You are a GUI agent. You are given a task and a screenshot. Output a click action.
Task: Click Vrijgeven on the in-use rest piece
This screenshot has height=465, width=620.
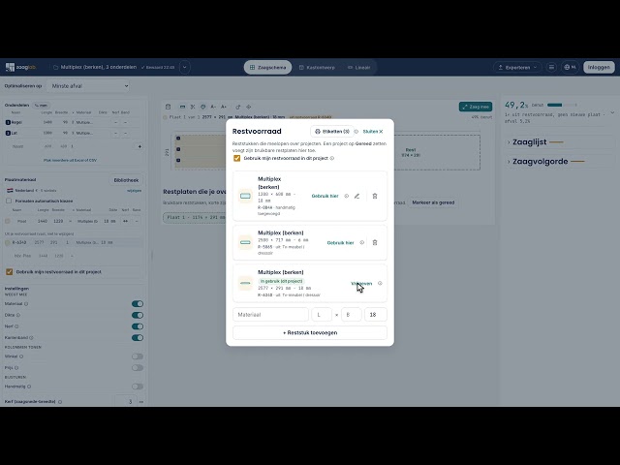point(361,283)
